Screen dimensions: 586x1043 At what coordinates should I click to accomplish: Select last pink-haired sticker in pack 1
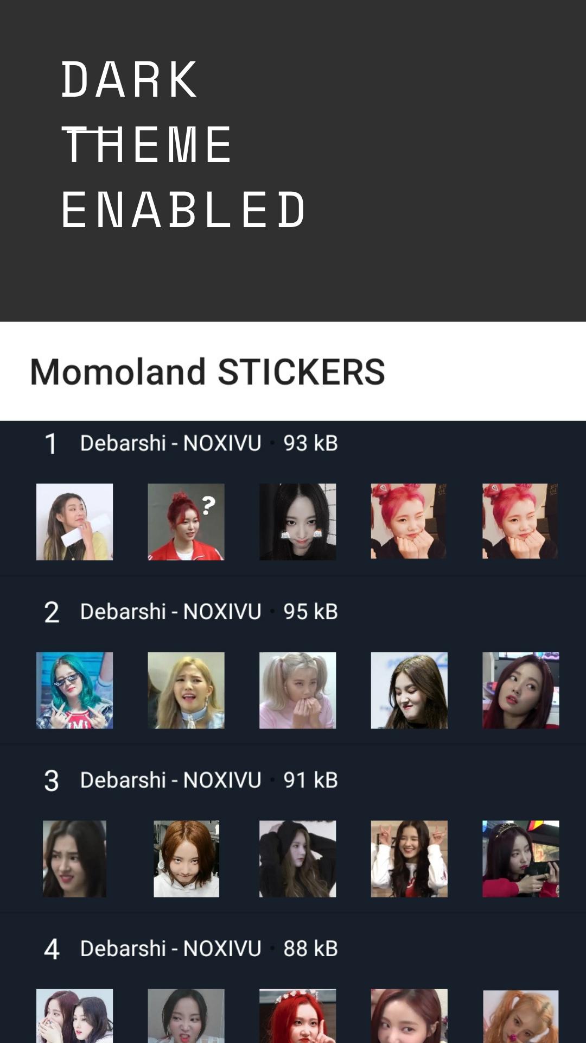(x=521, y=521)
